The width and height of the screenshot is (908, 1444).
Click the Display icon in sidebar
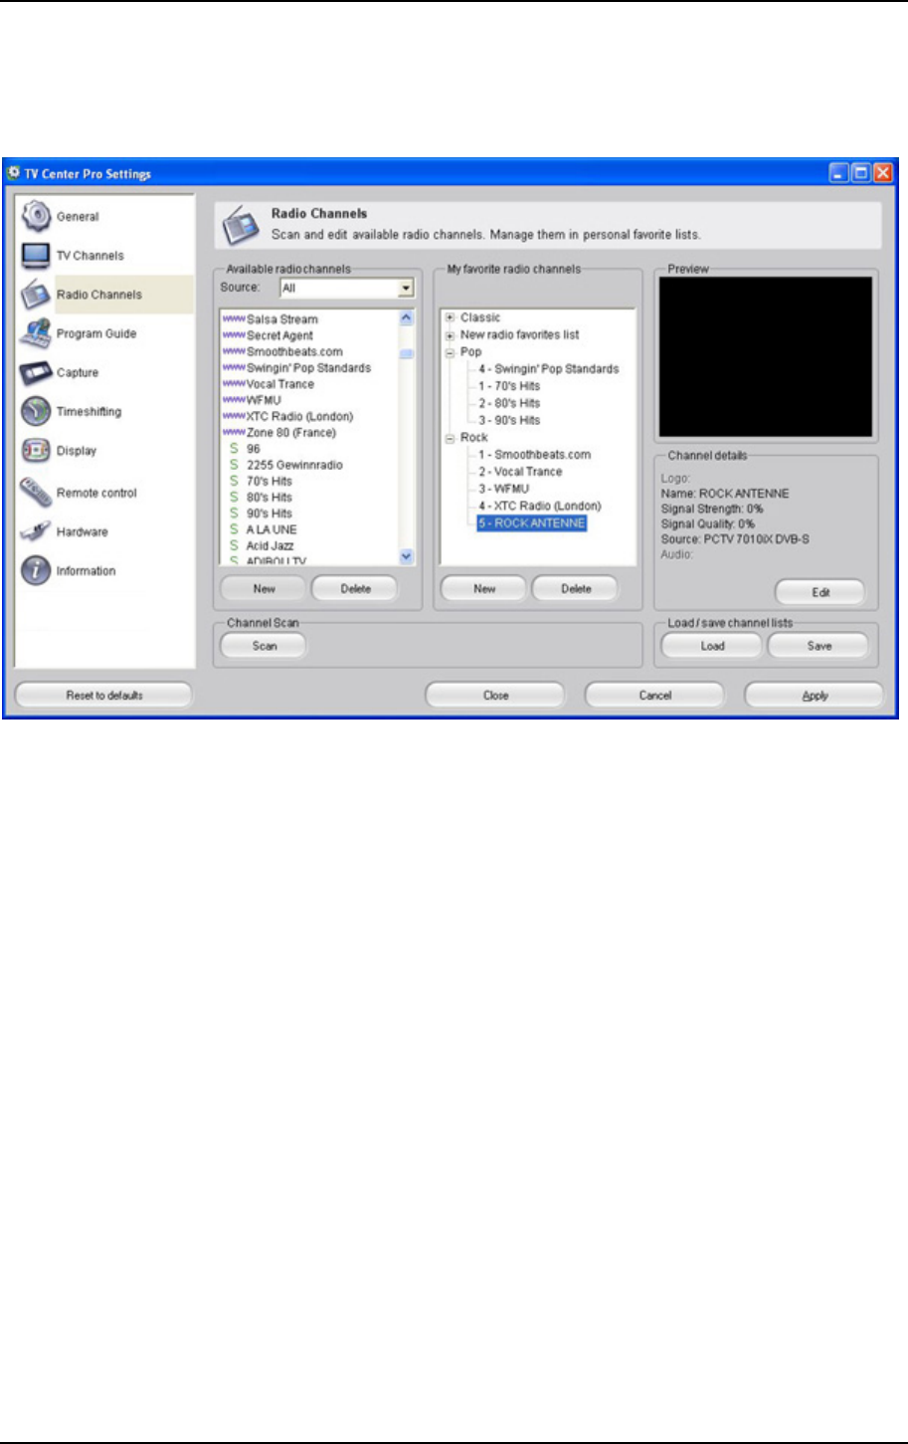(36, 451)
